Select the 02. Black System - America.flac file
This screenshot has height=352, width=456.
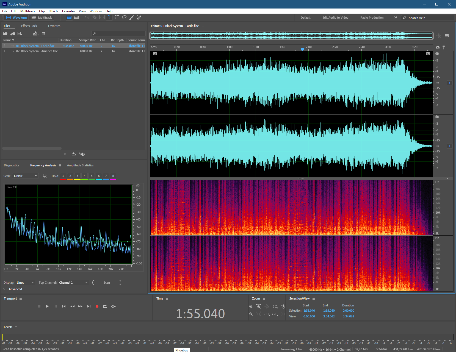point(37,51)
